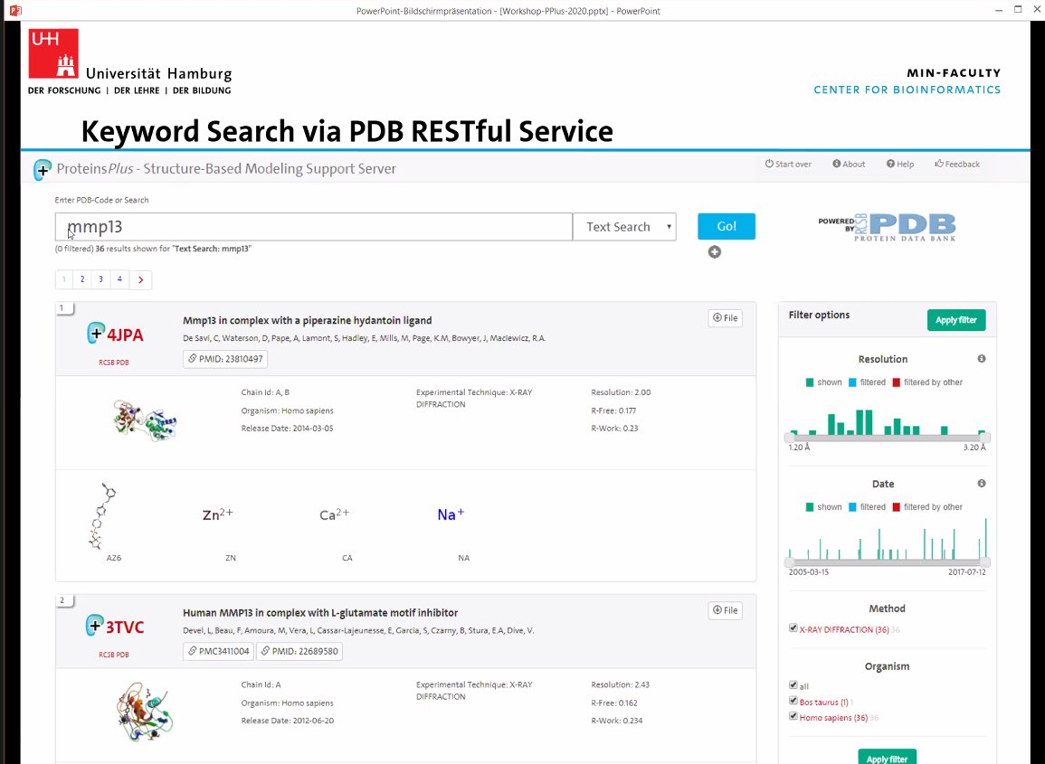The image size is (1045, 764).
Task: Select the AZ6 ligand structure image
Action: tap(102, 516)
